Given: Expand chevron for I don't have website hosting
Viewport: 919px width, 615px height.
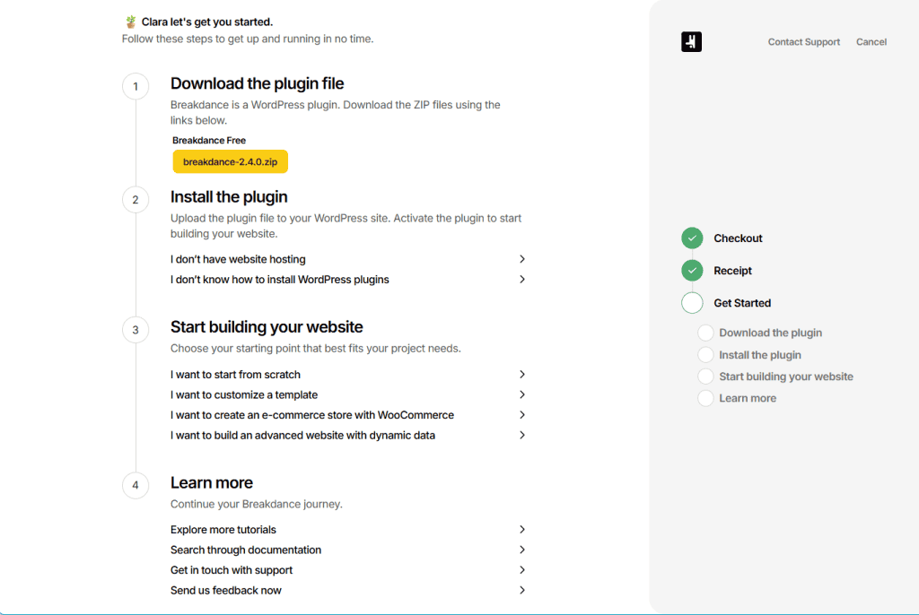Looking at the screenshot, I should (521, 259).
